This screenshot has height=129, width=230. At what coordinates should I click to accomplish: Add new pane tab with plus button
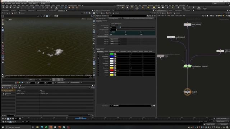click(66, 11)
